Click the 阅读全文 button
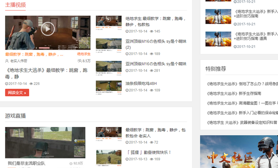 point(17,92)
